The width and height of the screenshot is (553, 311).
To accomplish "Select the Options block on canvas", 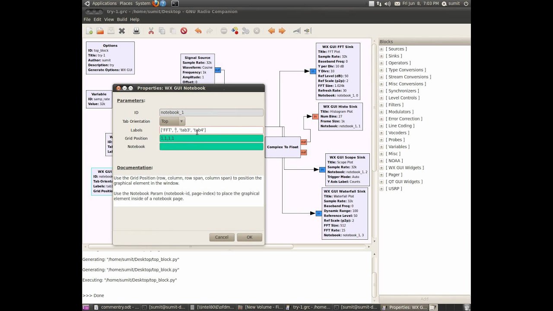I will click(x=110, y=58).
